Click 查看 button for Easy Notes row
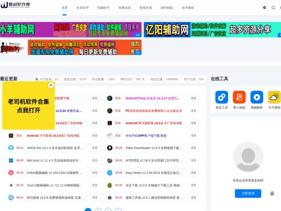The image size is (281, 211). tap(193, 173)
